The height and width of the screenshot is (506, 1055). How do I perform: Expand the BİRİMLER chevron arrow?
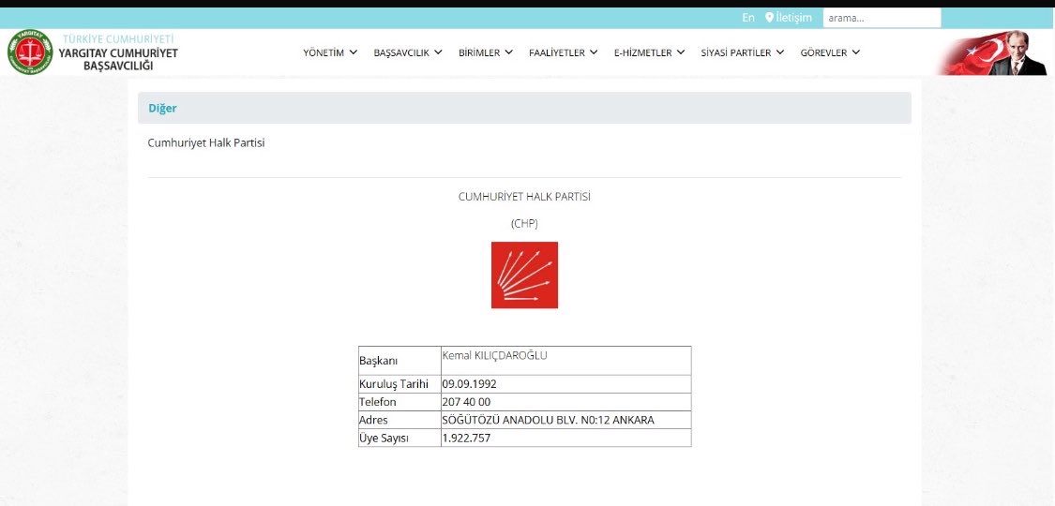pos(508,52)
